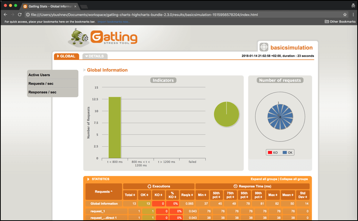This screenshot has width=358, height=221.
Task: Close the Gatling Stats browser tab
Action: click(75, 6)
